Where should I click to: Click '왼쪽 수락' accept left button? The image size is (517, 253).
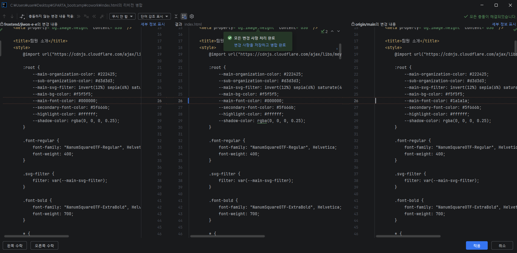[15, 245]
